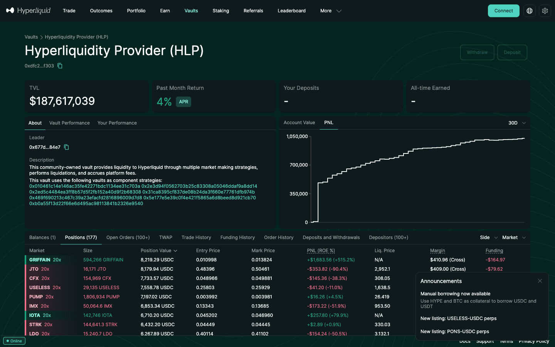Open the Open Orders (100+) tab
The height and width of the screenshot is (347, 555).
(x=128, y=238)
